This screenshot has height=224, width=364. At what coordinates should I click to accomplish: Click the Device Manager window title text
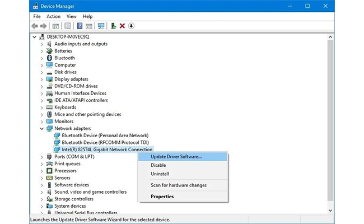(x=57, y=6)
